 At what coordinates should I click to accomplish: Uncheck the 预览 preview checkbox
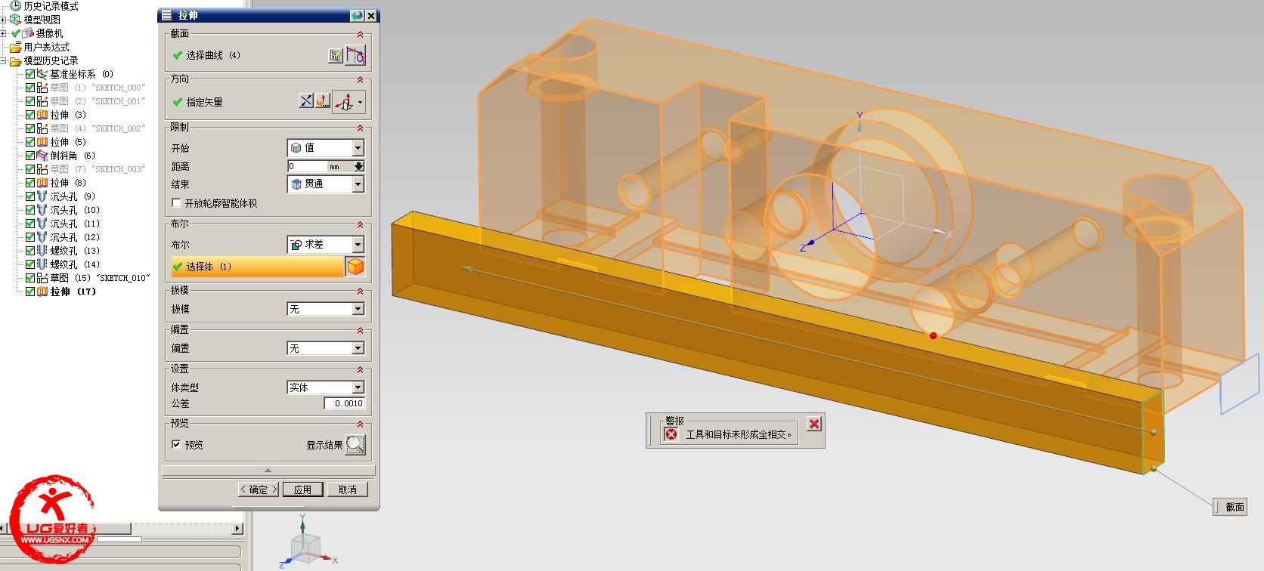click(x=176, y=445)
